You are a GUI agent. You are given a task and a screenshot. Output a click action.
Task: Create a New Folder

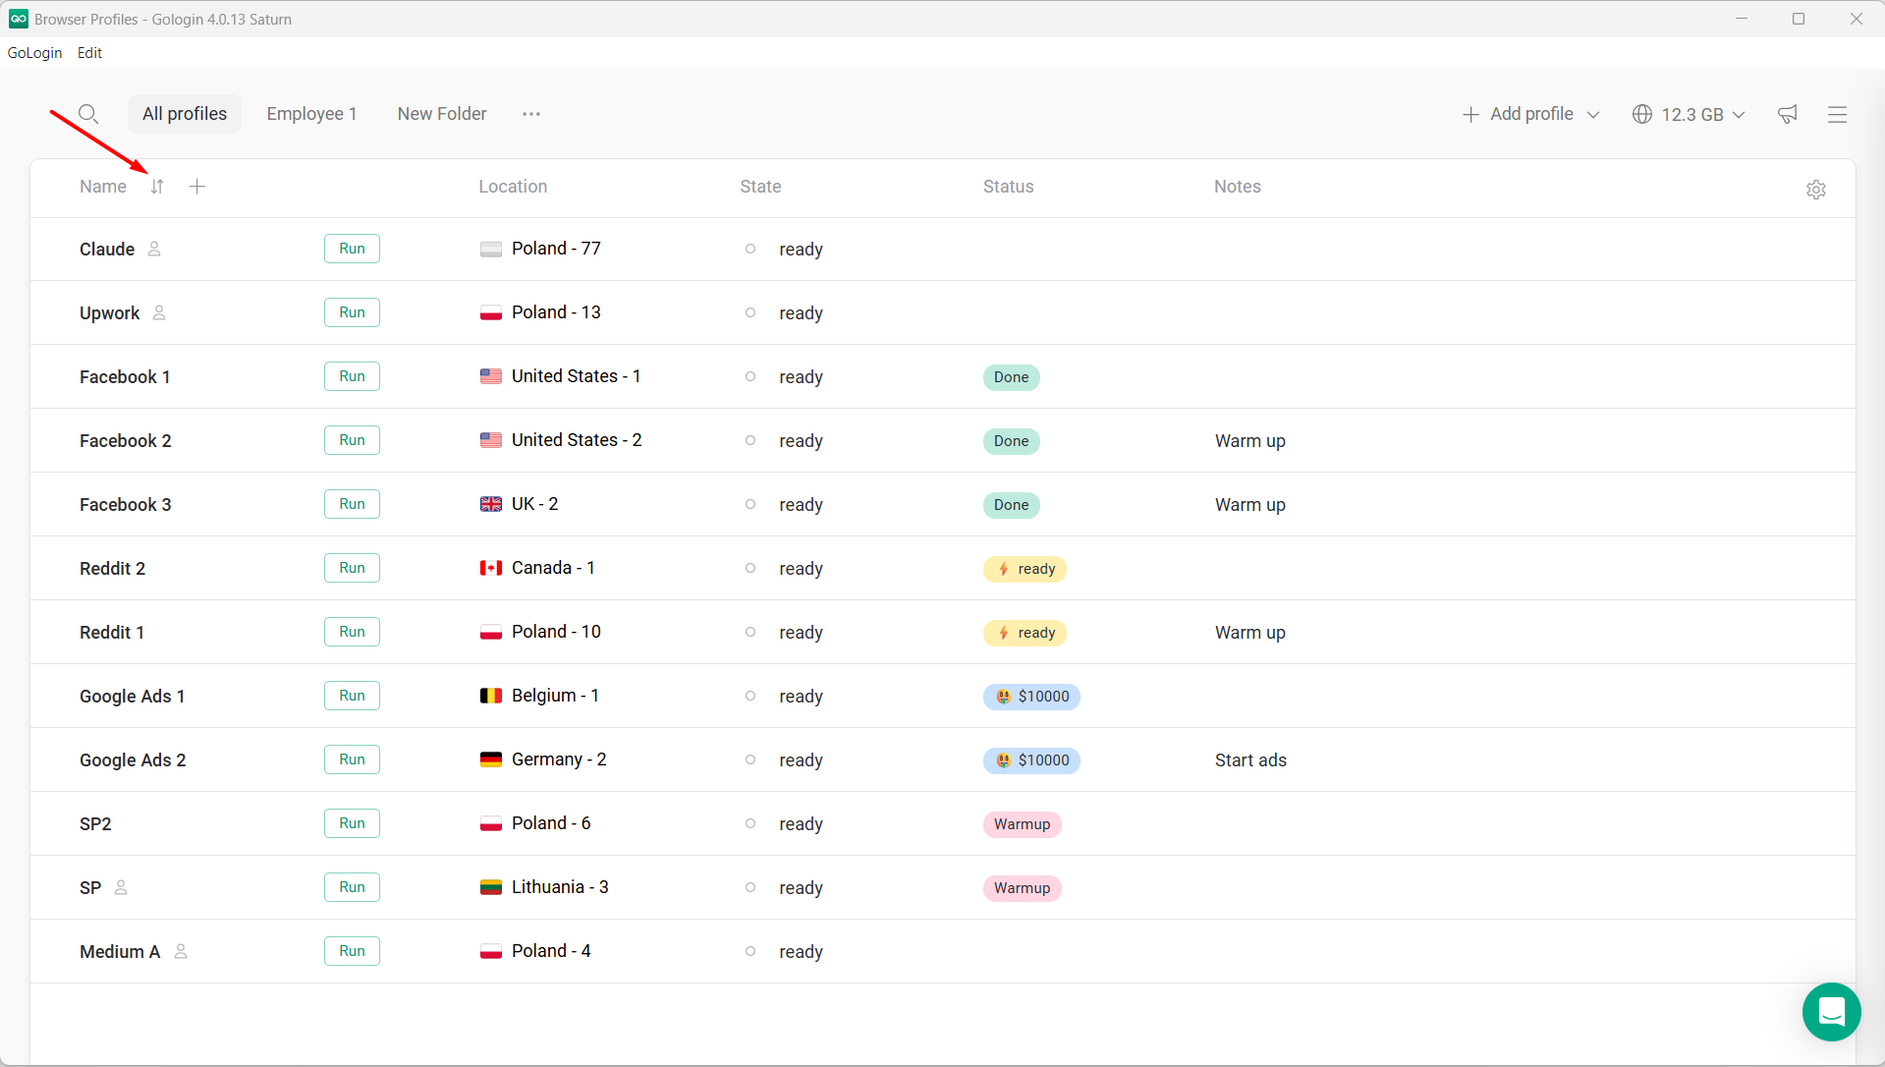click(x=441, y=114)
